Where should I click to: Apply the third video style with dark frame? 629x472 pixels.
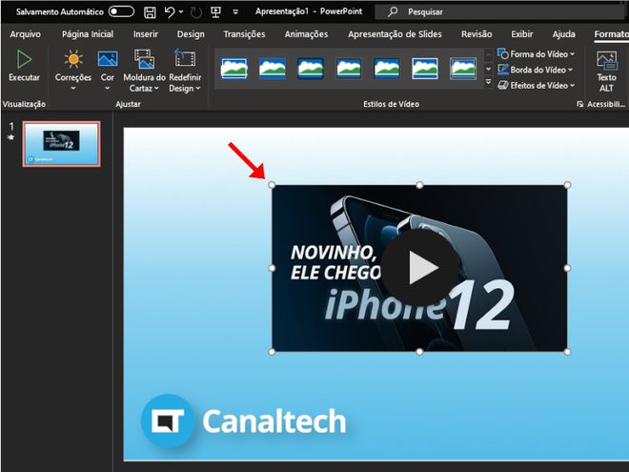coord(311,69)
